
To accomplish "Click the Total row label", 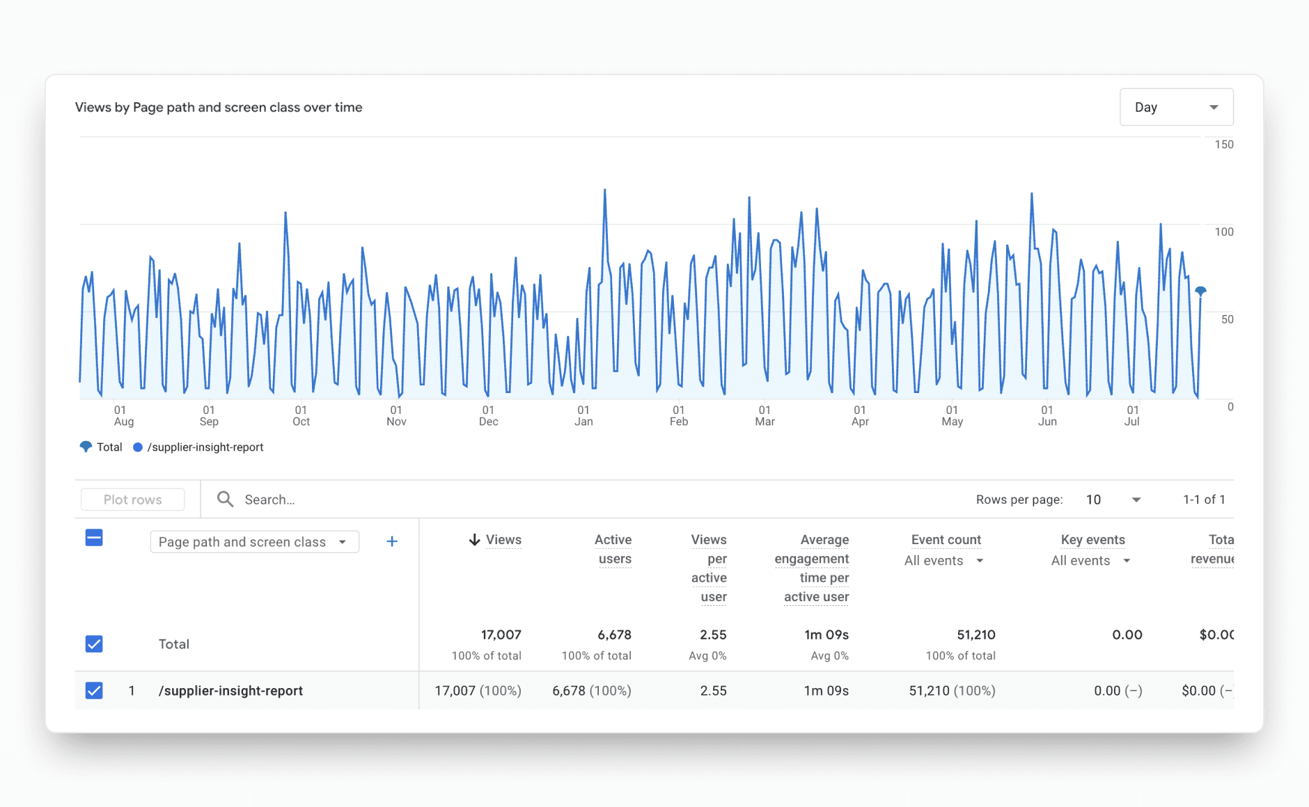I will click(173, 644).
